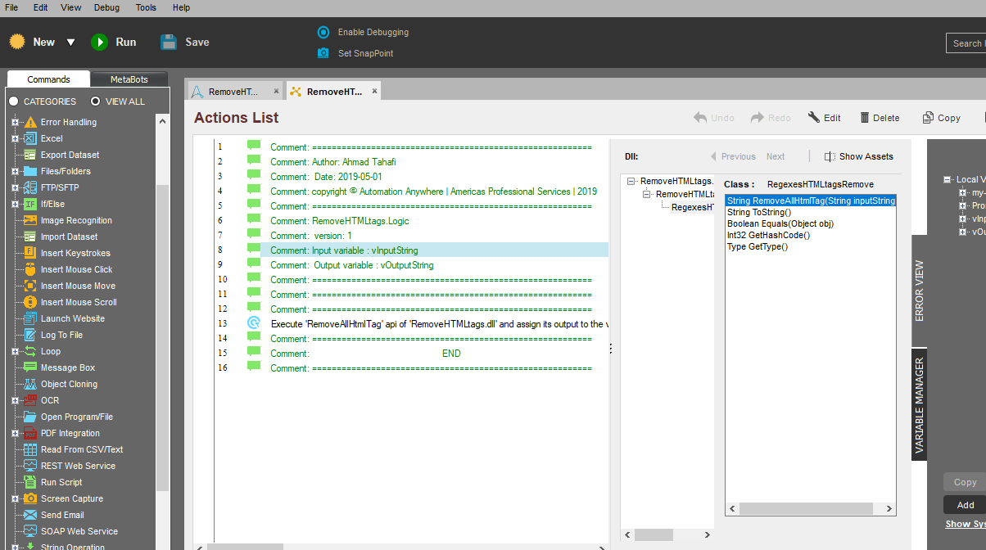Viewport: 986px width, 550px height.
Task: Click the Edit wrench icon
Action: click(814, 118)
